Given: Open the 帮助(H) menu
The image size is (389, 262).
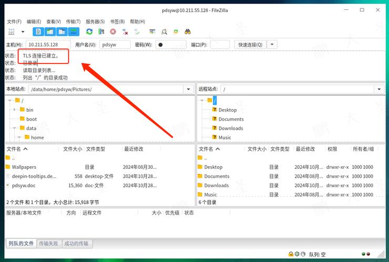Looking at the screenshot, I should tap(138, 21).
